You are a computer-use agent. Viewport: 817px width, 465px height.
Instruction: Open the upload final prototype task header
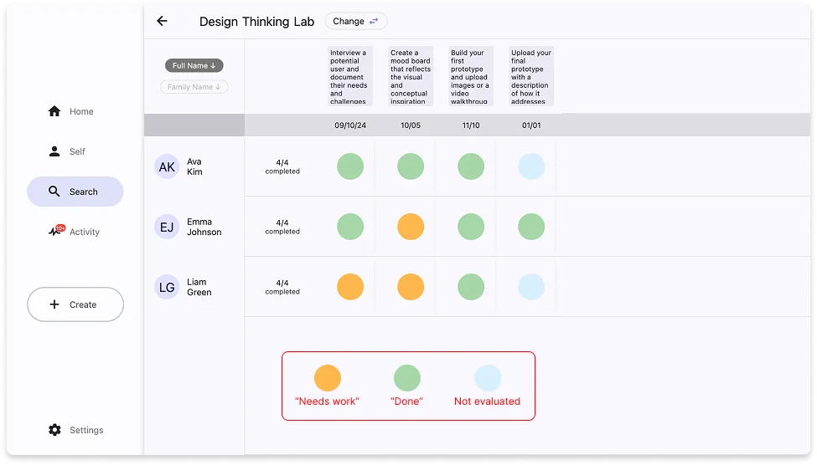pos(531,76)
